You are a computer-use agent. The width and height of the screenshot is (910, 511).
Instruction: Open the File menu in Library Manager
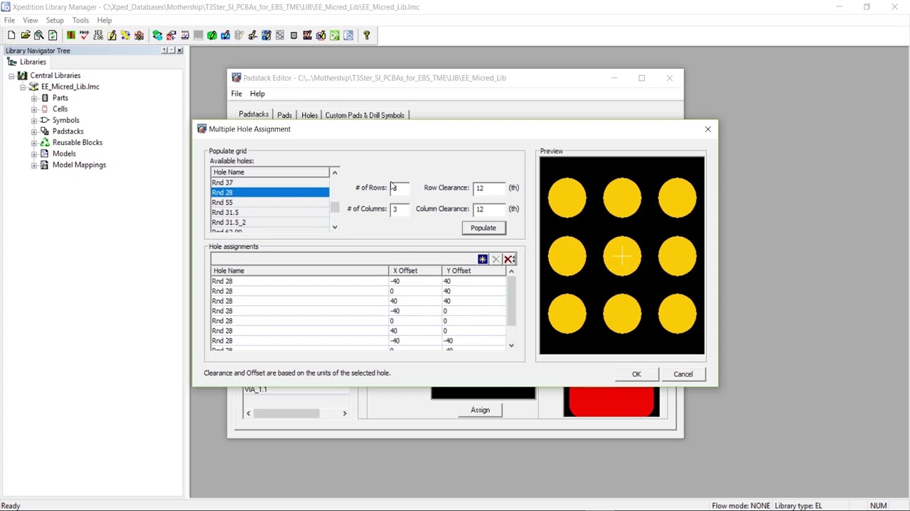[x=9, y=20]
